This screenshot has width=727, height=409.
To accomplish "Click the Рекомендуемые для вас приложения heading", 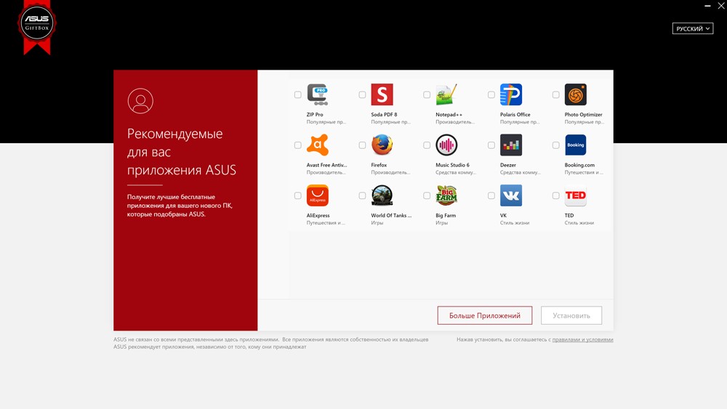I will (x=181, y=152).
